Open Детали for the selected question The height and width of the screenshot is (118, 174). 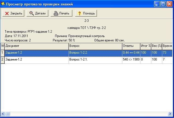pyautogui.click(x=37, y=13)
